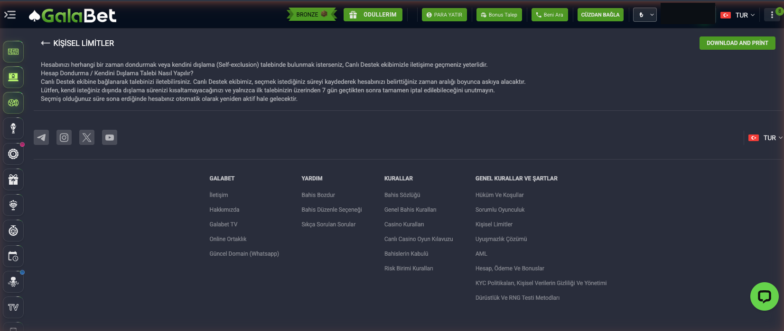Open the ÖDÜLLERİM rewards button
Viewport: 784px width, 331px height.
click(x=373, y=15)
